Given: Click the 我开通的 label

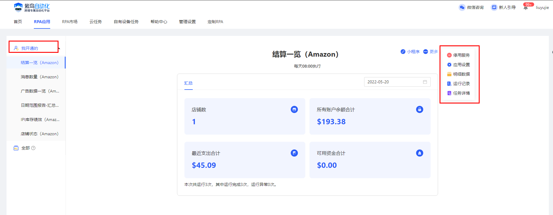Looking at the screenshot, I should pos(30,48).
